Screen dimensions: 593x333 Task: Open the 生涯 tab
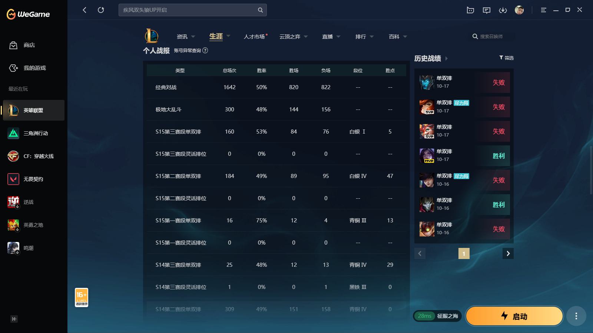[x=216, y=36]
